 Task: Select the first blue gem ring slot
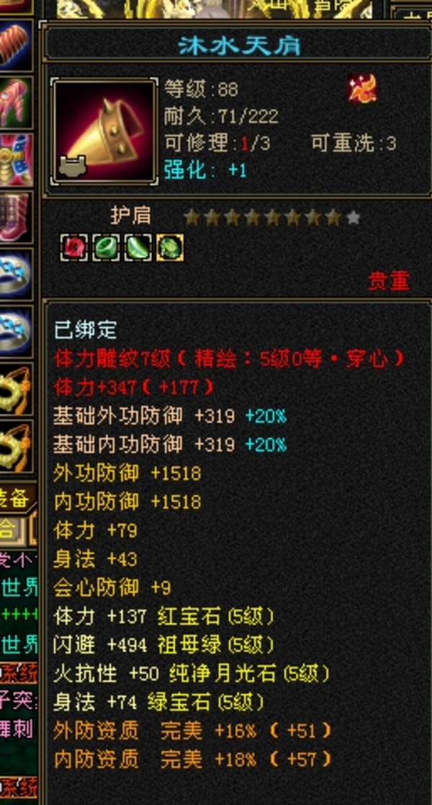[x=16, y=274]
